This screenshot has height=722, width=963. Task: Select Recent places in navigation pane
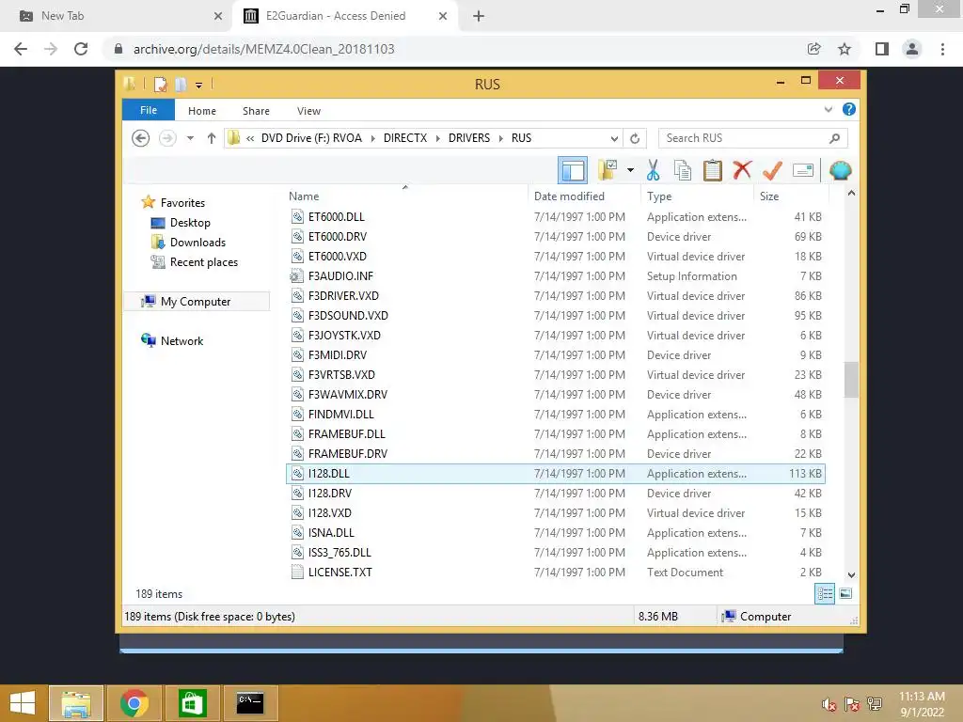pos(204,262)
